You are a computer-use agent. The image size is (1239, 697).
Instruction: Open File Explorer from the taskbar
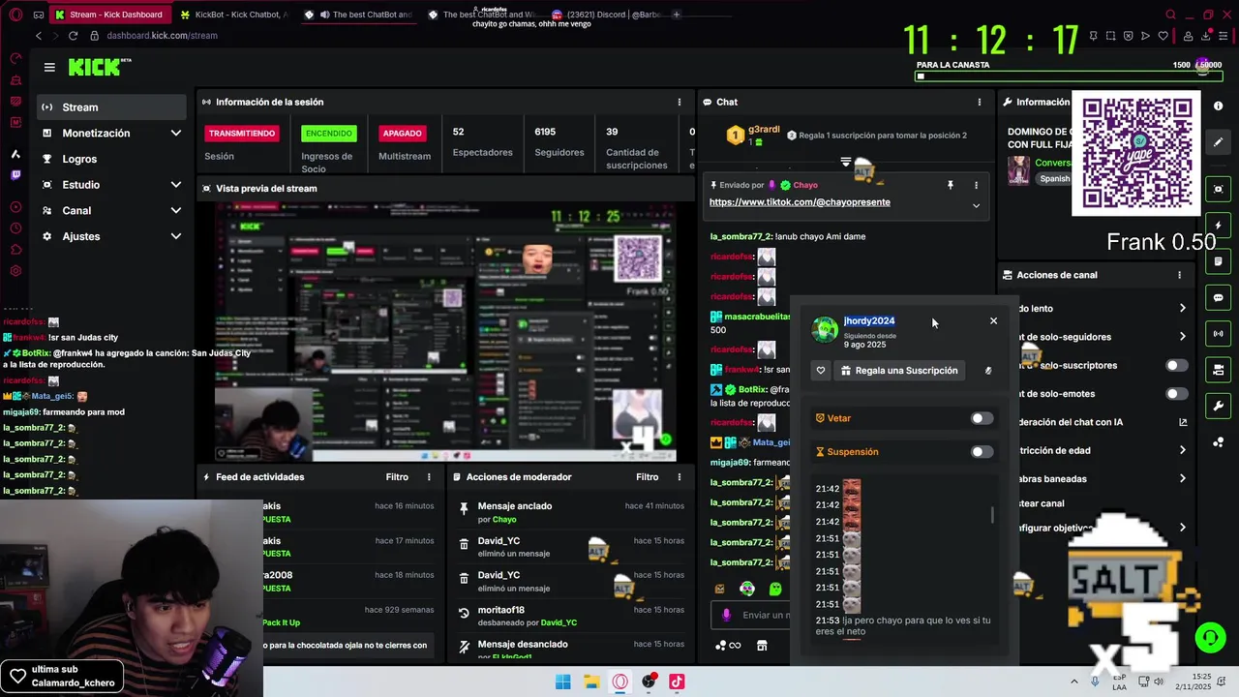point(591,682)
